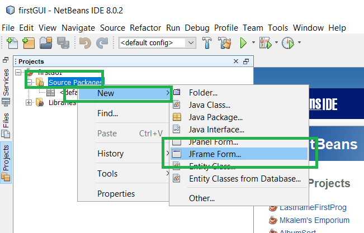Image resolution: width=364 pixels, height=233 pixels.
Task: Click the Undo toolbar icon
Action: click(x=85, y=43)
